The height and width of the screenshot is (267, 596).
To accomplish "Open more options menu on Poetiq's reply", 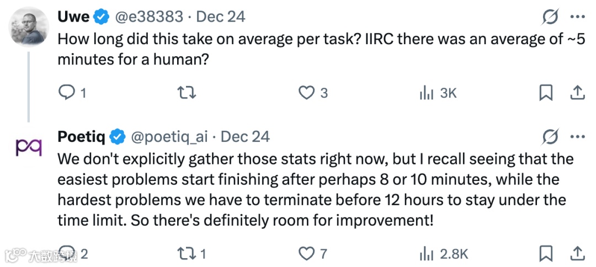I will tap(577, 136).
